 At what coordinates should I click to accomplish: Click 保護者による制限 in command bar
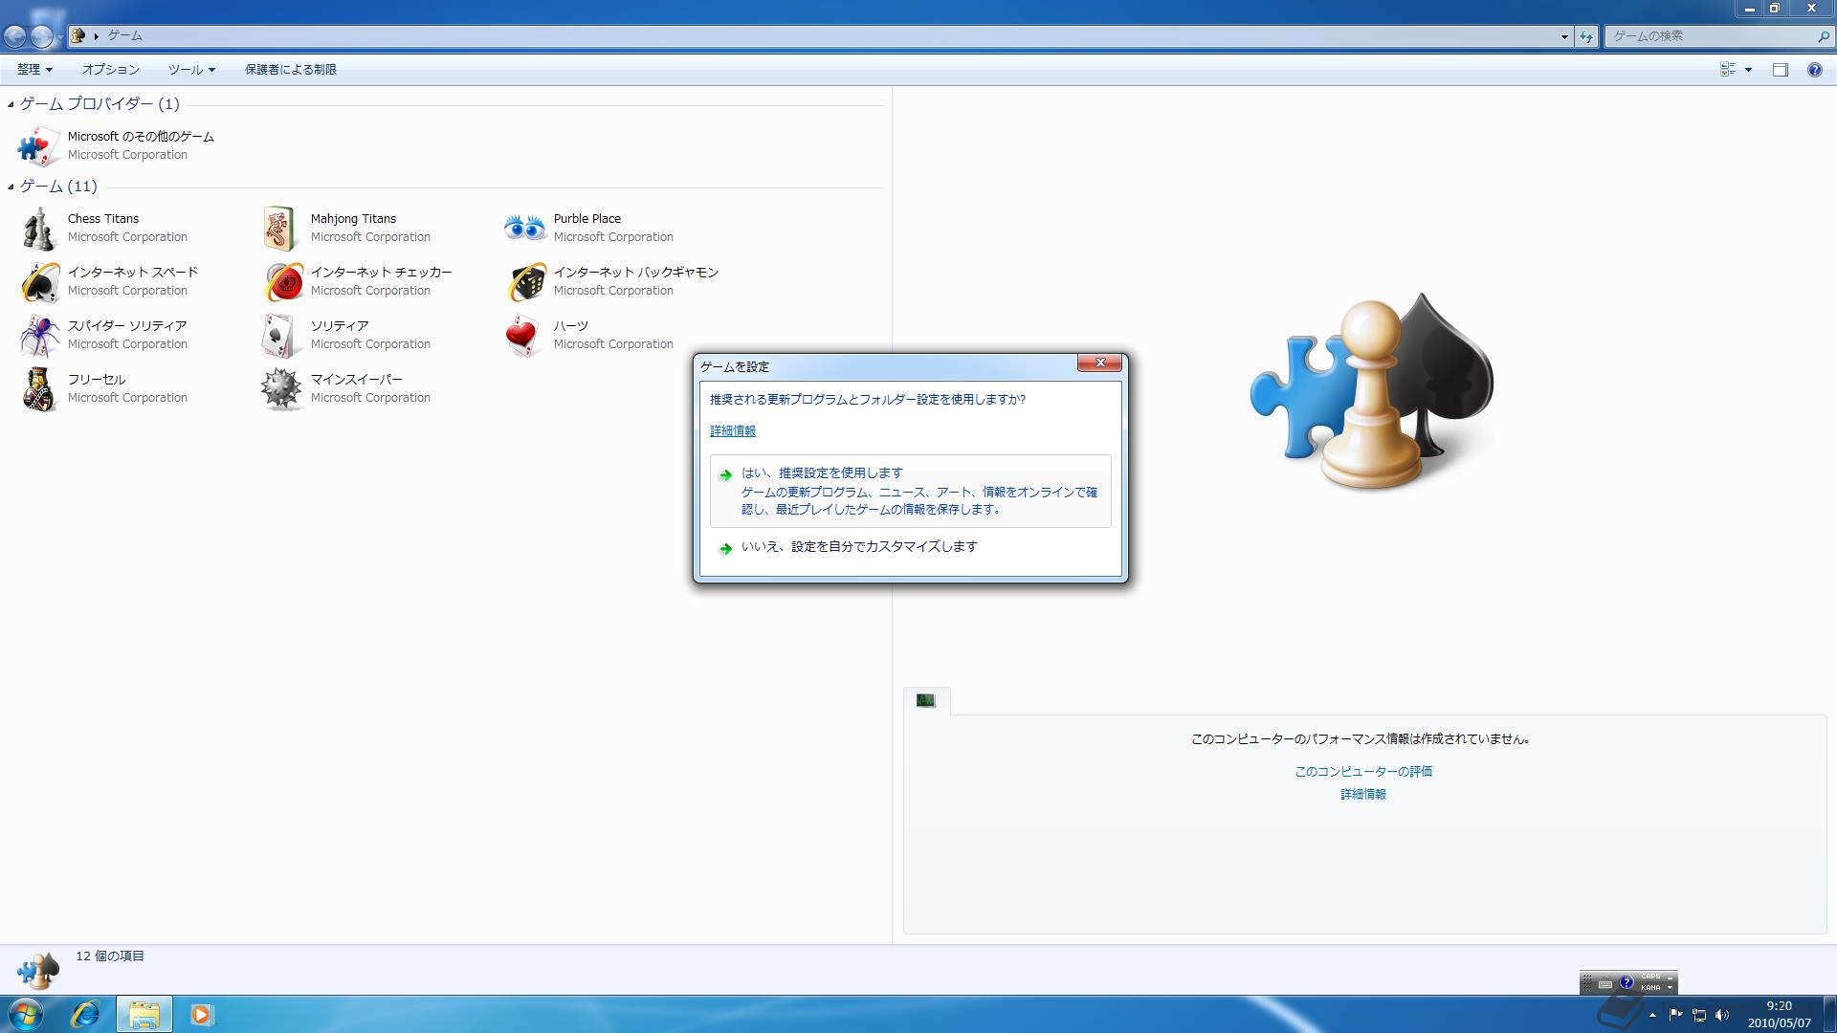pos(290,70)
